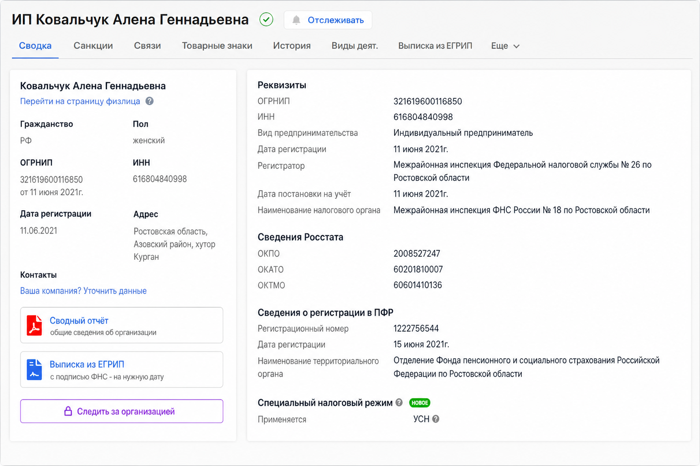Select ОГРНИП value 321619600116850 in Реквизиты

click(x=427, y=101)
